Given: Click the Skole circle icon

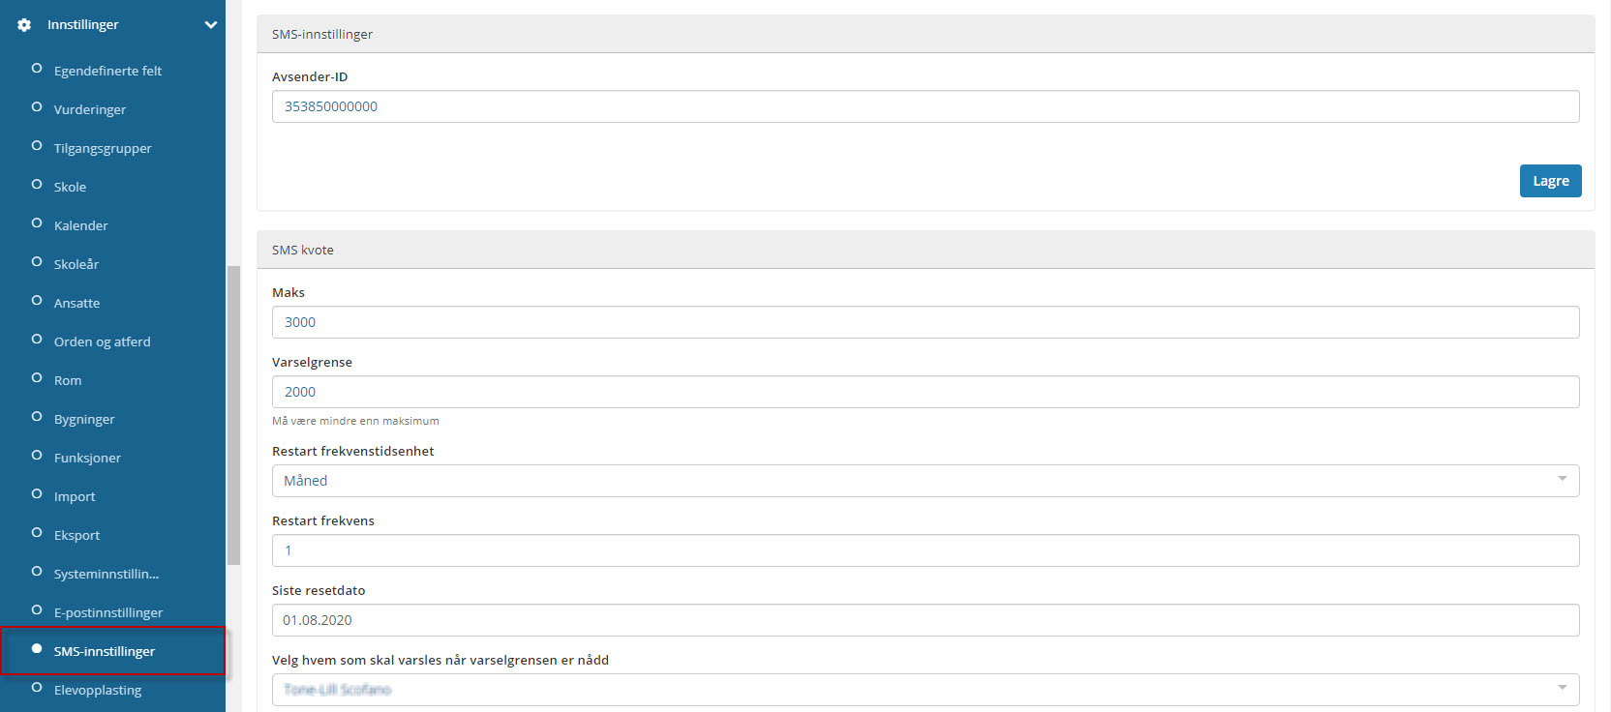Looking at the screenshot, I should point(37,185).
